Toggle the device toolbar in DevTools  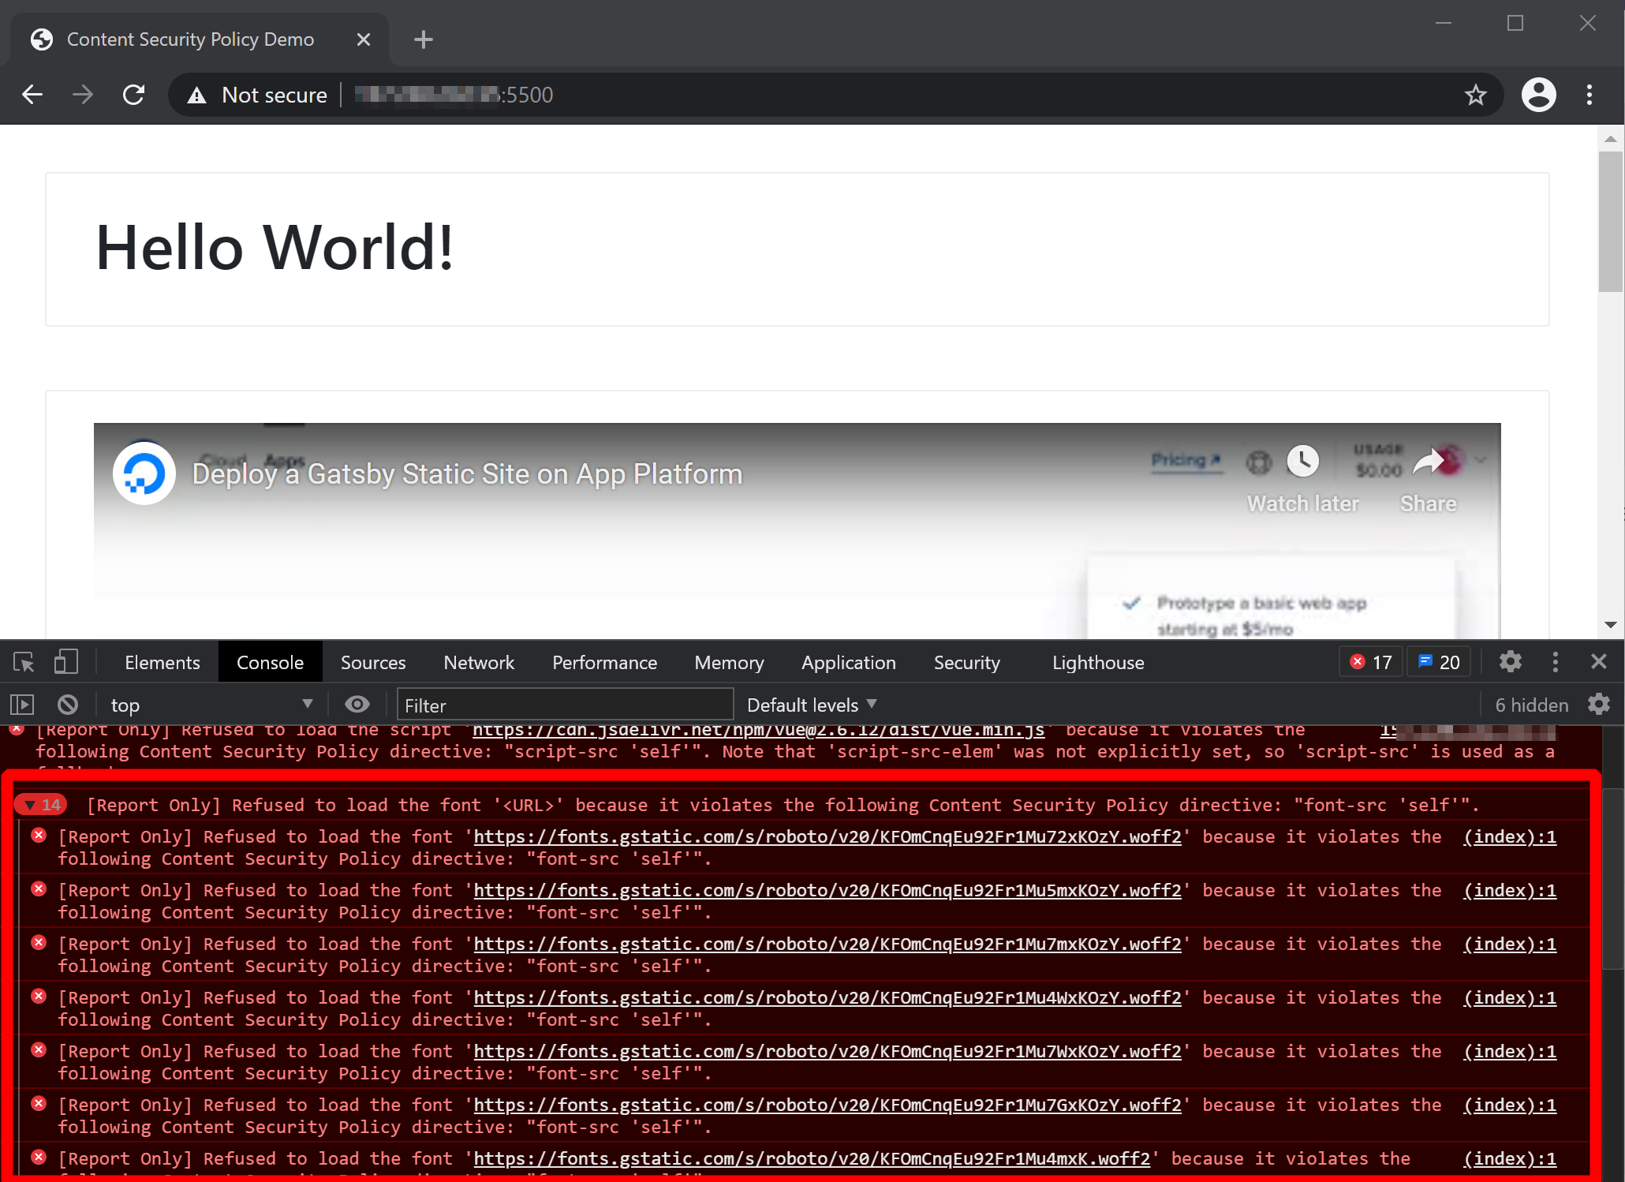(x=65, y=662)
